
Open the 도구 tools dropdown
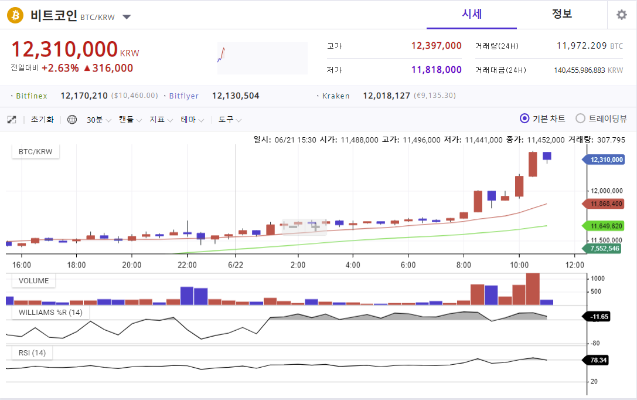pyautogui.click(x=230, y=120)
